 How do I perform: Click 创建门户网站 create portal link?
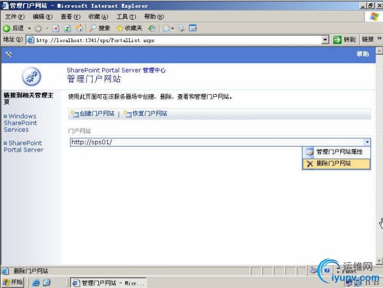[x=97, y=113]
